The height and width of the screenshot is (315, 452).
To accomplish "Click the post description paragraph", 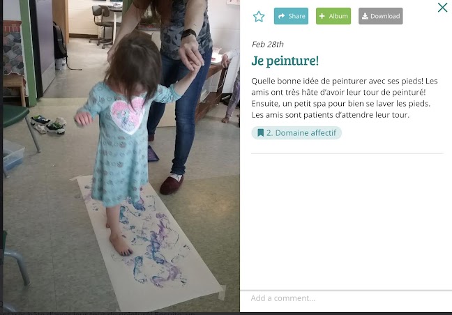I will point(345,98).
